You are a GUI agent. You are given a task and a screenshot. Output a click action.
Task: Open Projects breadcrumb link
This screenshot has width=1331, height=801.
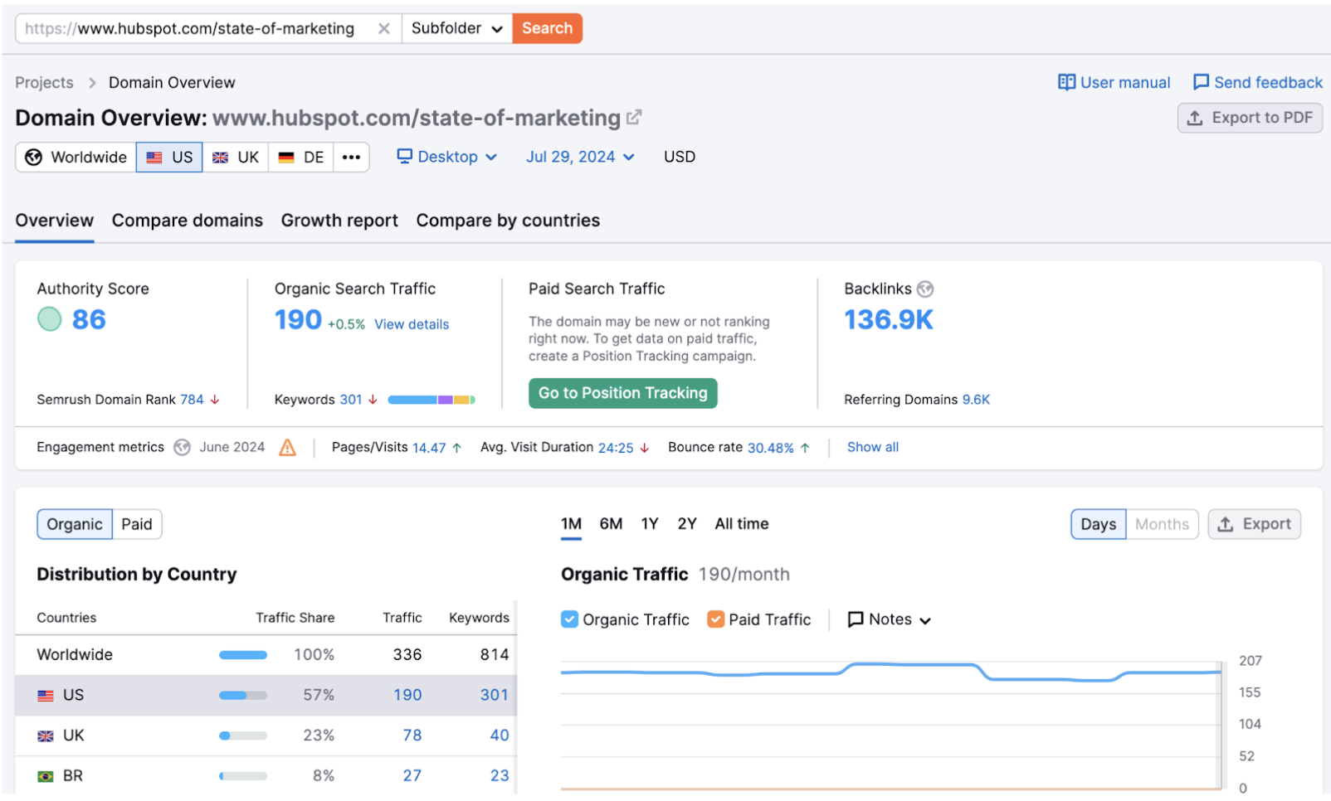[44, 82]
